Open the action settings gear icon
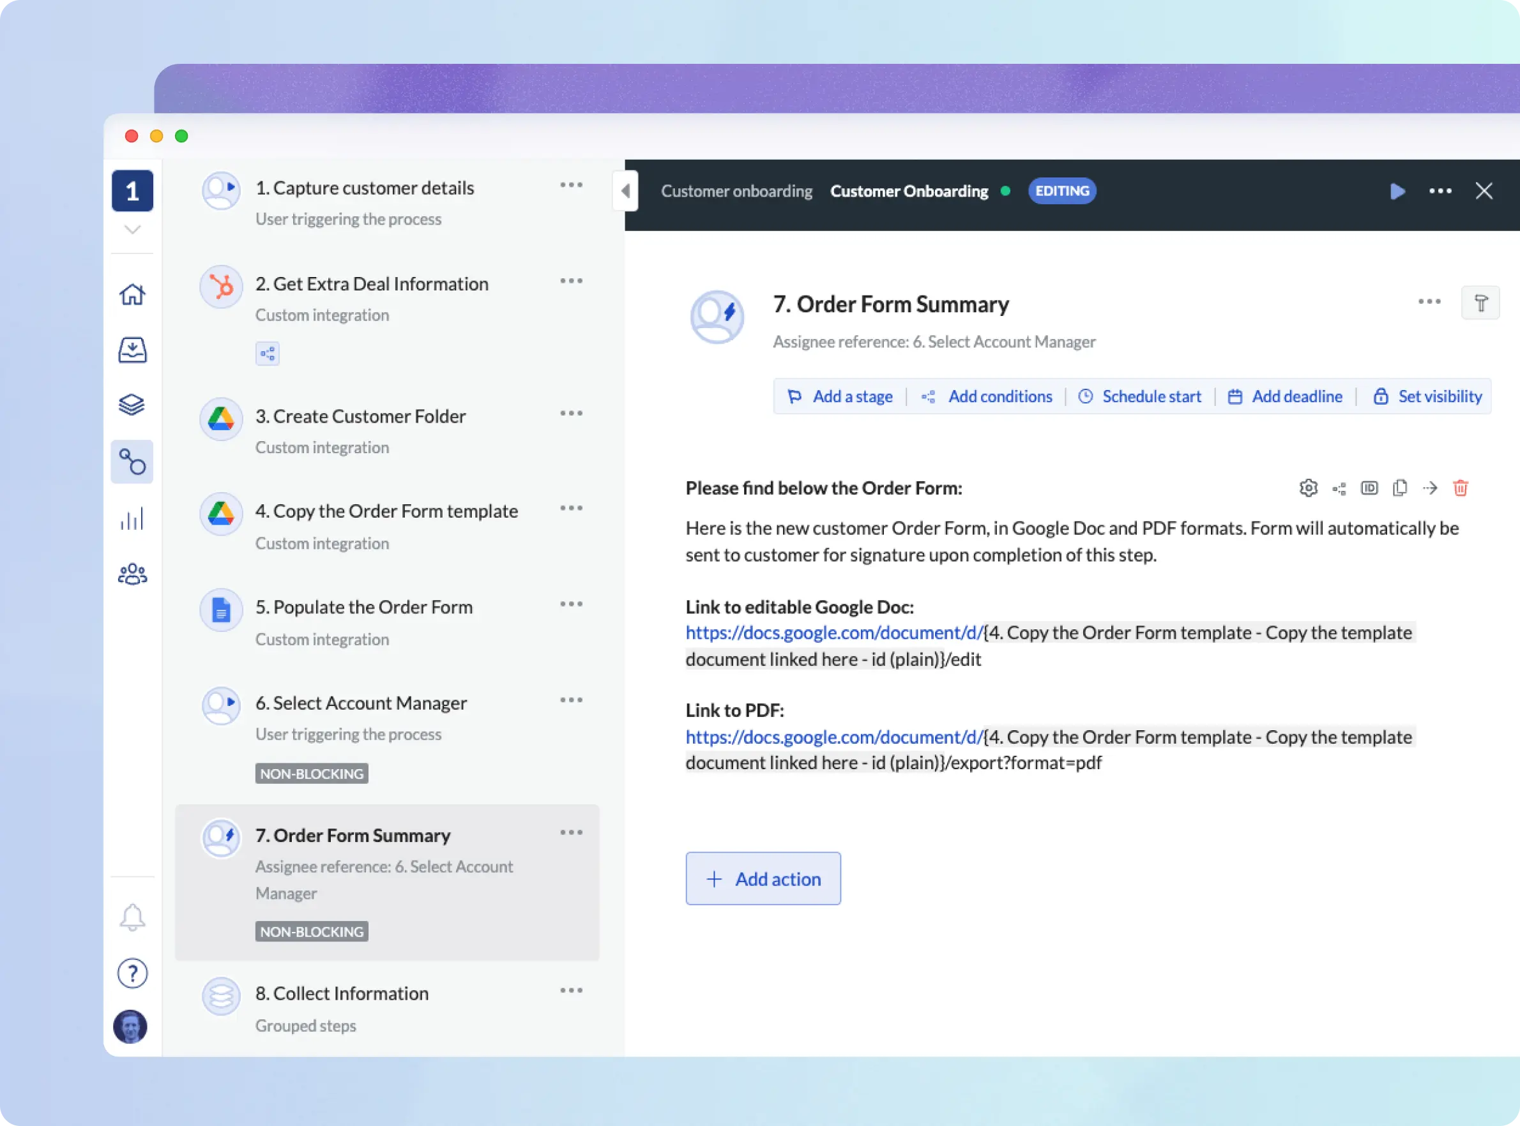 [x=1308, y=488]
